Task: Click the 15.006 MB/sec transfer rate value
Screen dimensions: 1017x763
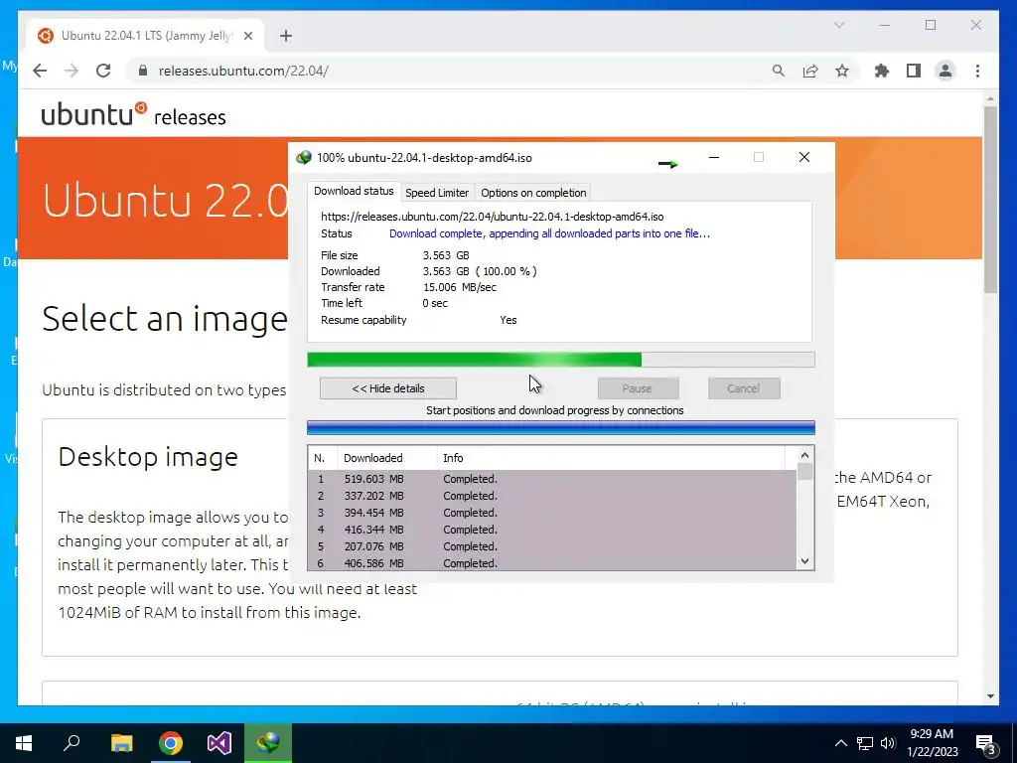Action: [459, 287]
